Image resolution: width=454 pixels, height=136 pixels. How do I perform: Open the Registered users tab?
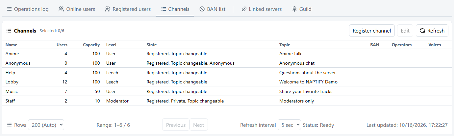tap(128, 9)
